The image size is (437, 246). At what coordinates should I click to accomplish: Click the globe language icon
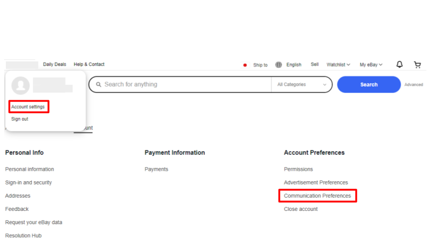tap(279, 65)
